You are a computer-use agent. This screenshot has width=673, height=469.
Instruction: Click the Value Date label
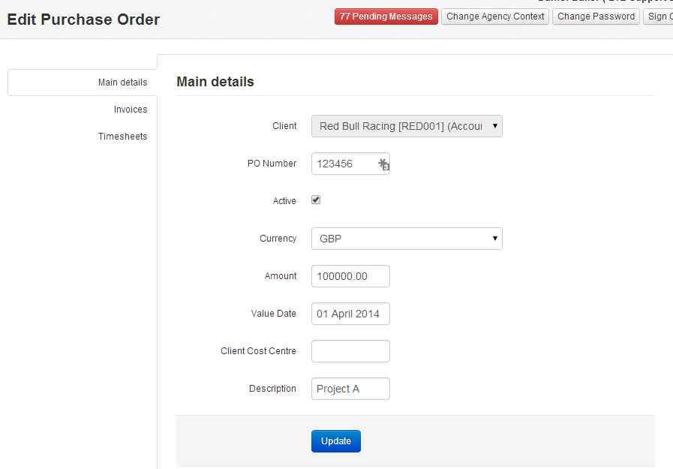pyautogui.click(x=274, y=313)
